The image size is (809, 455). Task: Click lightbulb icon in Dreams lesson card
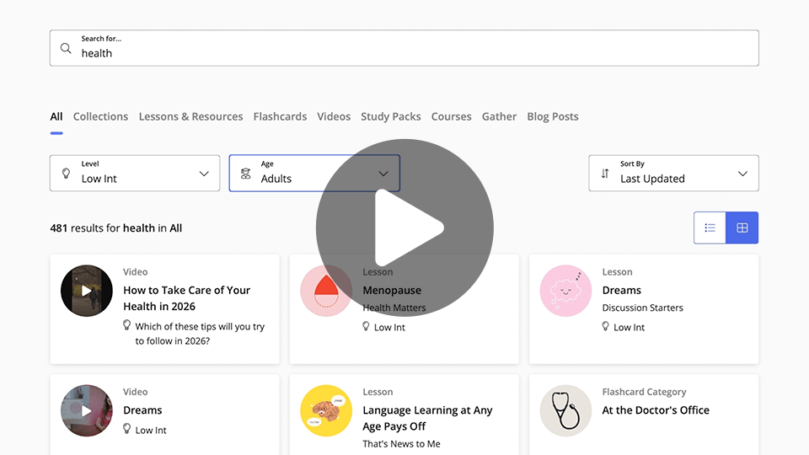pos(606,327)
